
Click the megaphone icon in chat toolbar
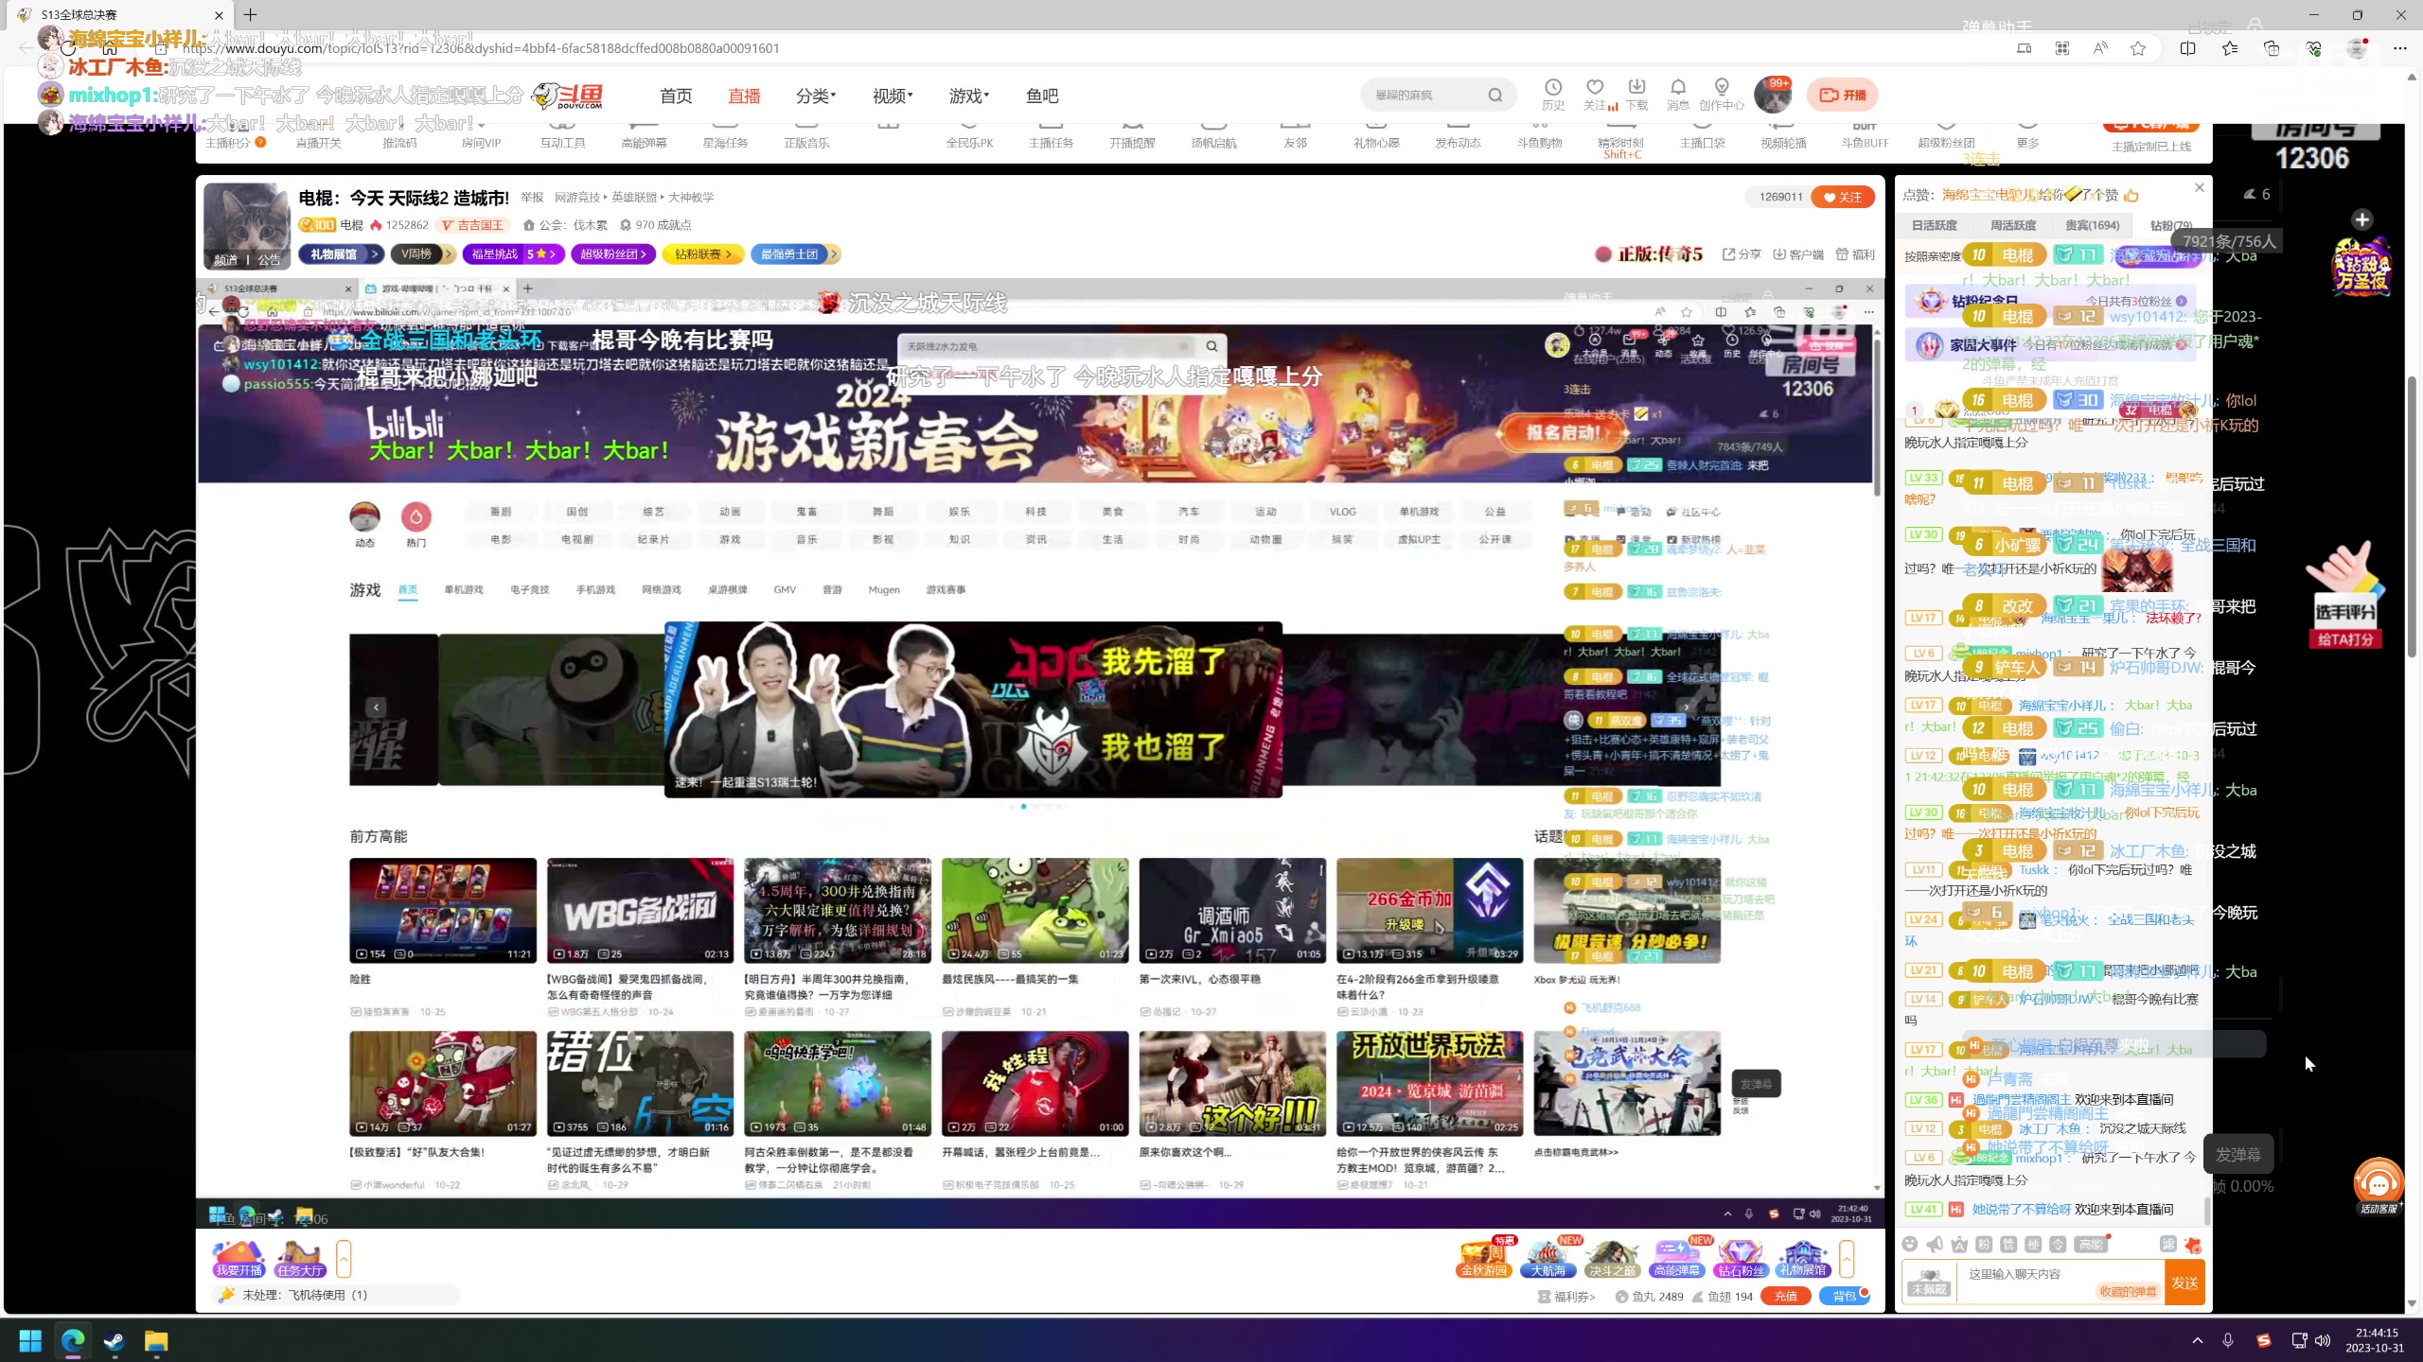(1935, 1245)
